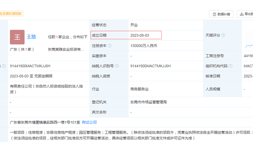Select the 2023-08-03 至 无固定期限 text
This screenshot has height=142, width=253.
31,76
